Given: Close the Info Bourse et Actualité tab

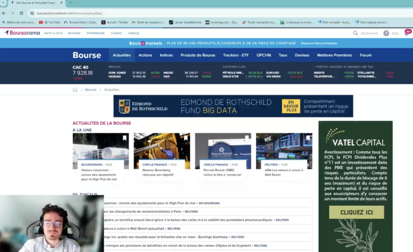Looking at the screenshot, I should tap(61, 3).
